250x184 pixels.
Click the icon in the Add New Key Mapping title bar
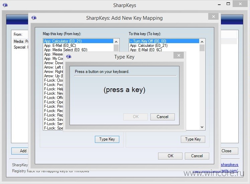(x=34, y=18)
